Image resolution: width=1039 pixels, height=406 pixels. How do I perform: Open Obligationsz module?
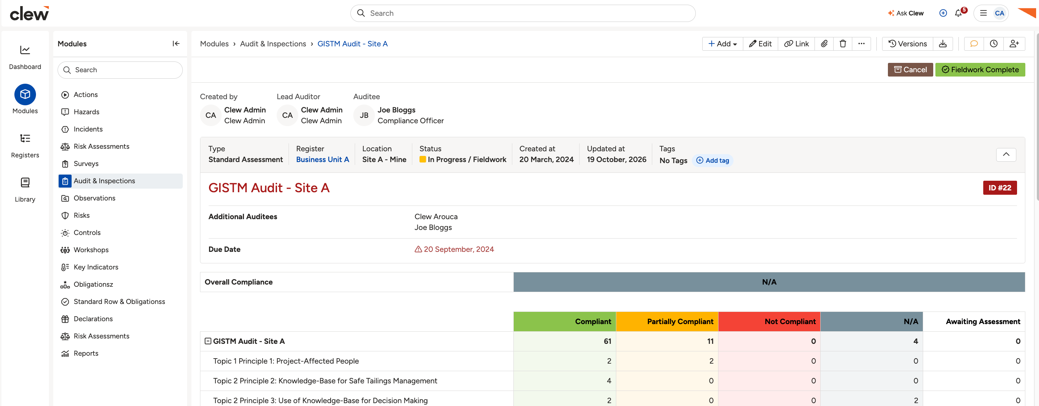pos(120,284)
